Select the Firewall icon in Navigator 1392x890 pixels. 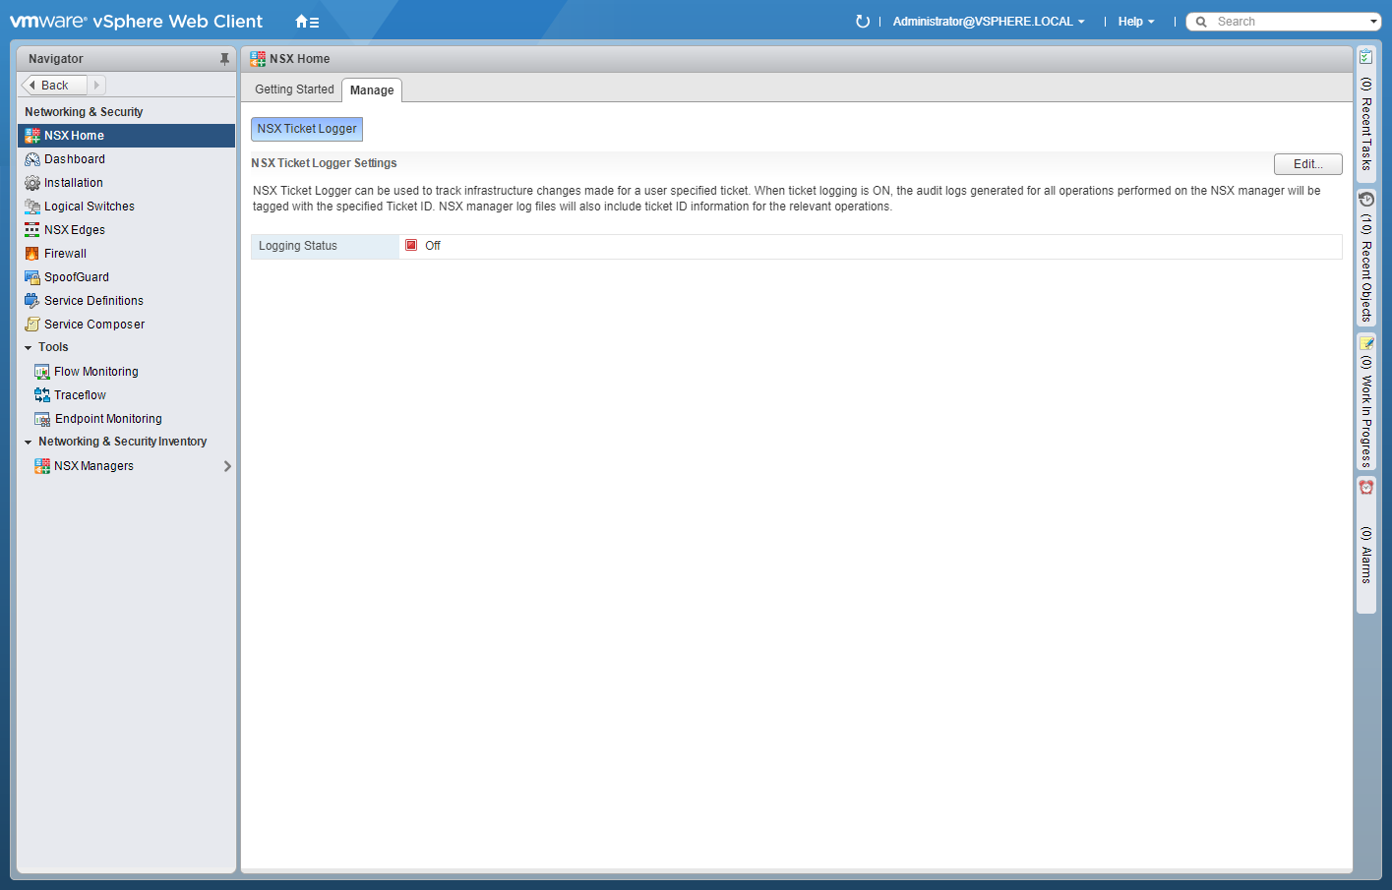coord(32,254)
